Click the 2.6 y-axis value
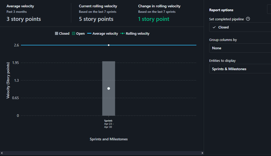 tap(16, 45)
